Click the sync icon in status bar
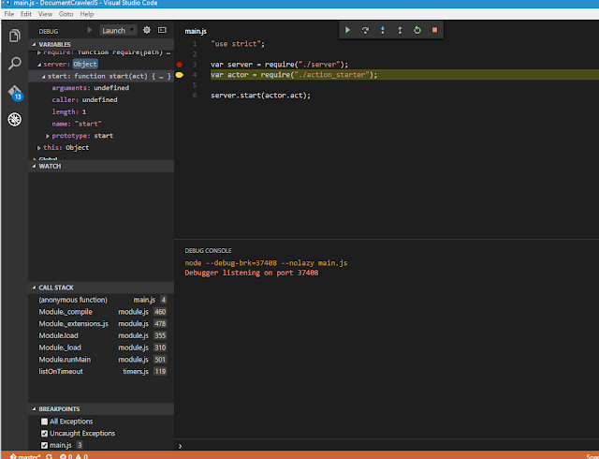Viewport: 599px width, 459px height. (49, 456)
